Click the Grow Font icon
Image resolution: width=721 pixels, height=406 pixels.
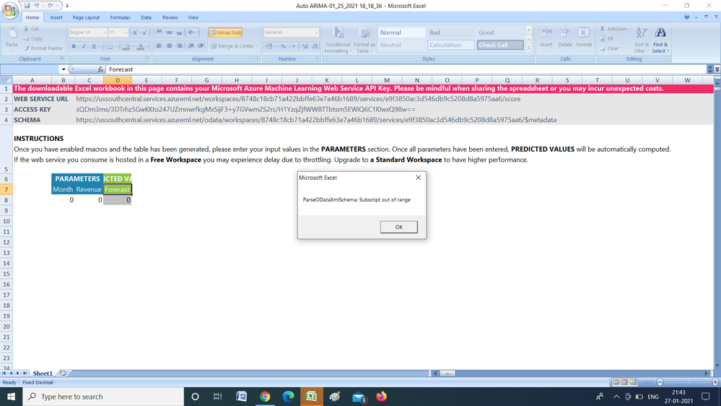135,33
